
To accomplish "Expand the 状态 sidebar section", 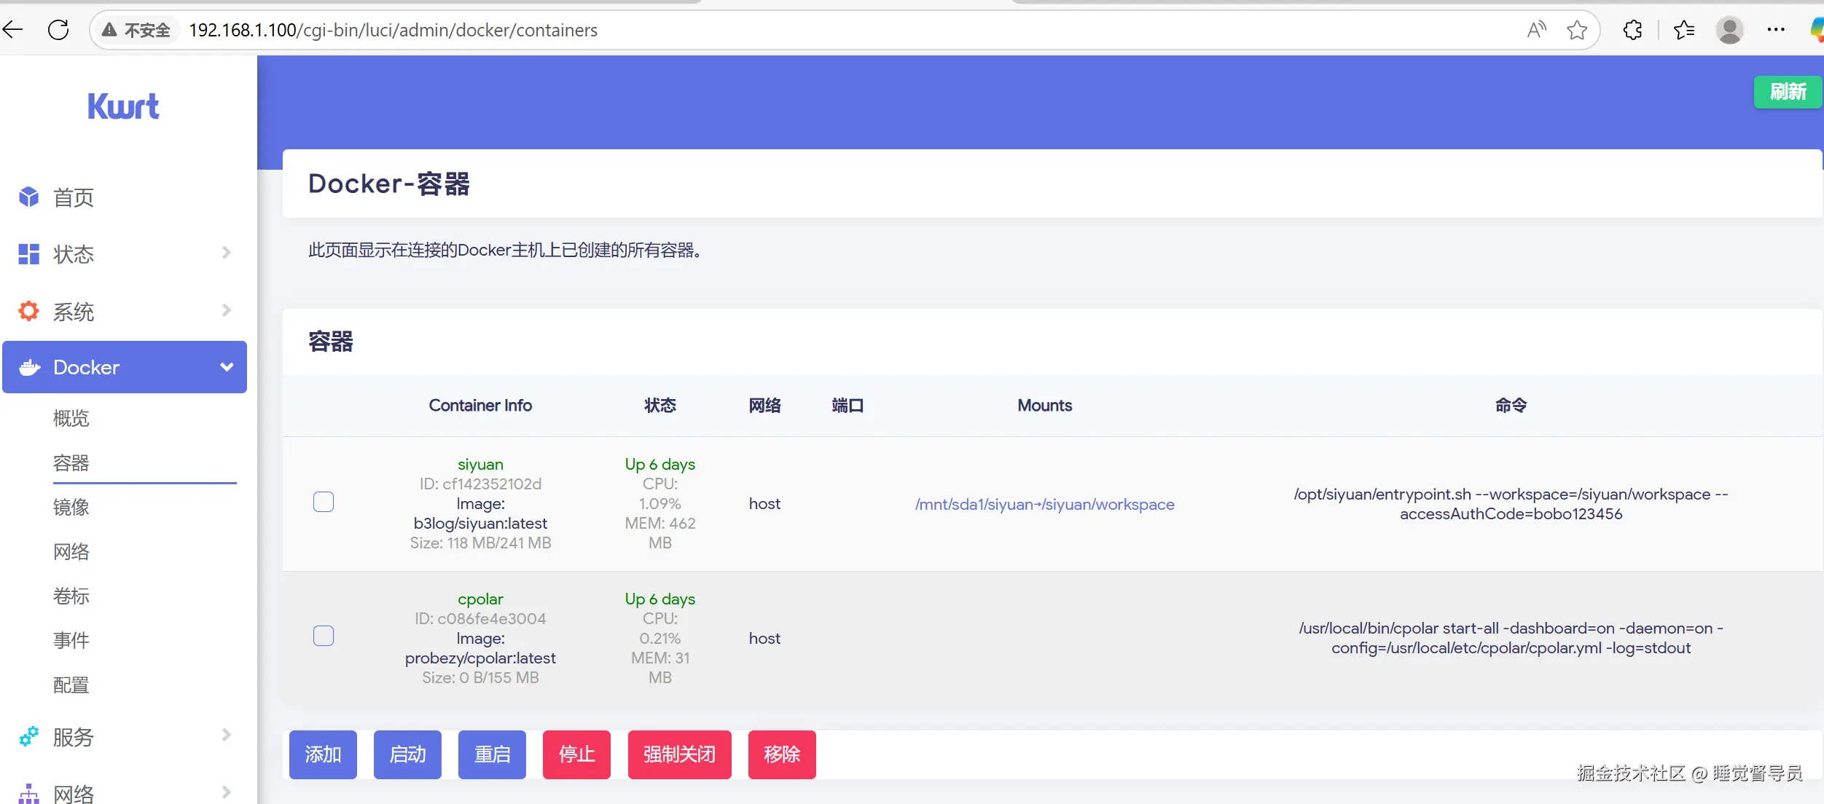I will (x=227, y=253).
